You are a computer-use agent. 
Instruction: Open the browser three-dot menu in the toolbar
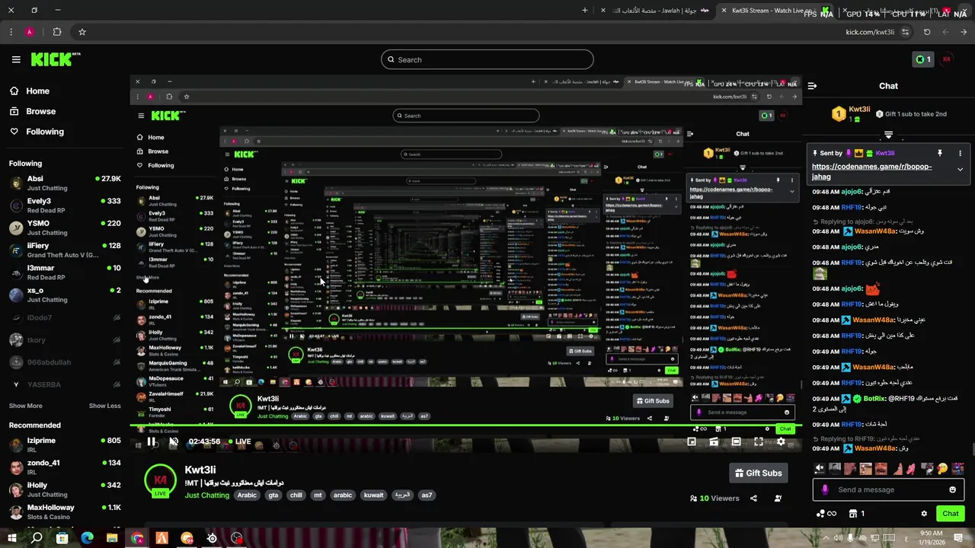click(x=11, y=32)
